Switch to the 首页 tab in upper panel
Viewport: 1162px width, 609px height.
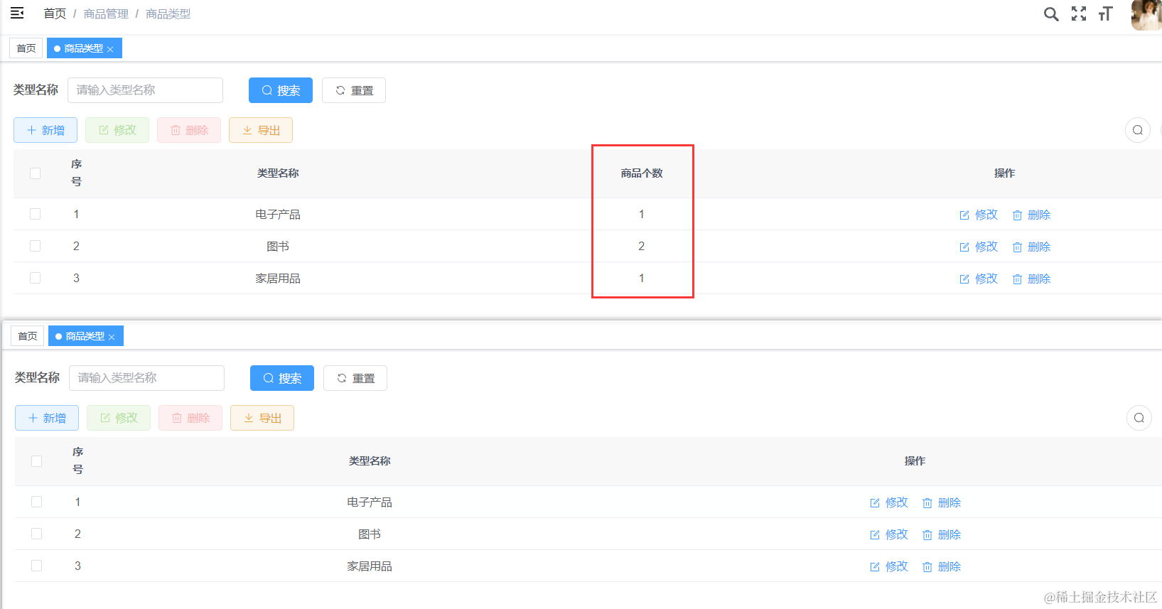coord(26,48)
